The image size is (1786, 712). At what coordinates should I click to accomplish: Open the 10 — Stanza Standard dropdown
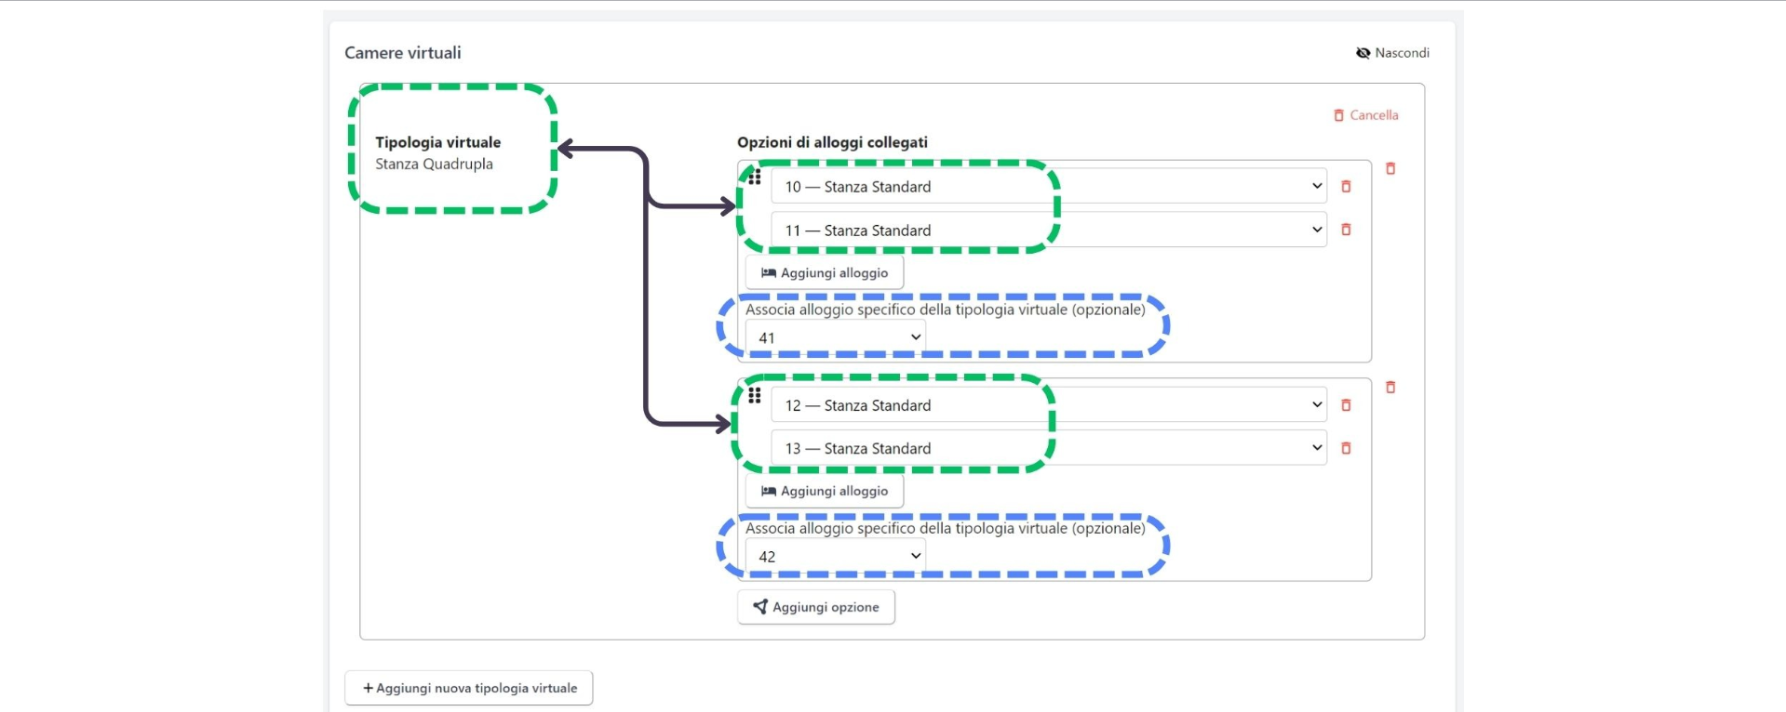point(1048,187)
